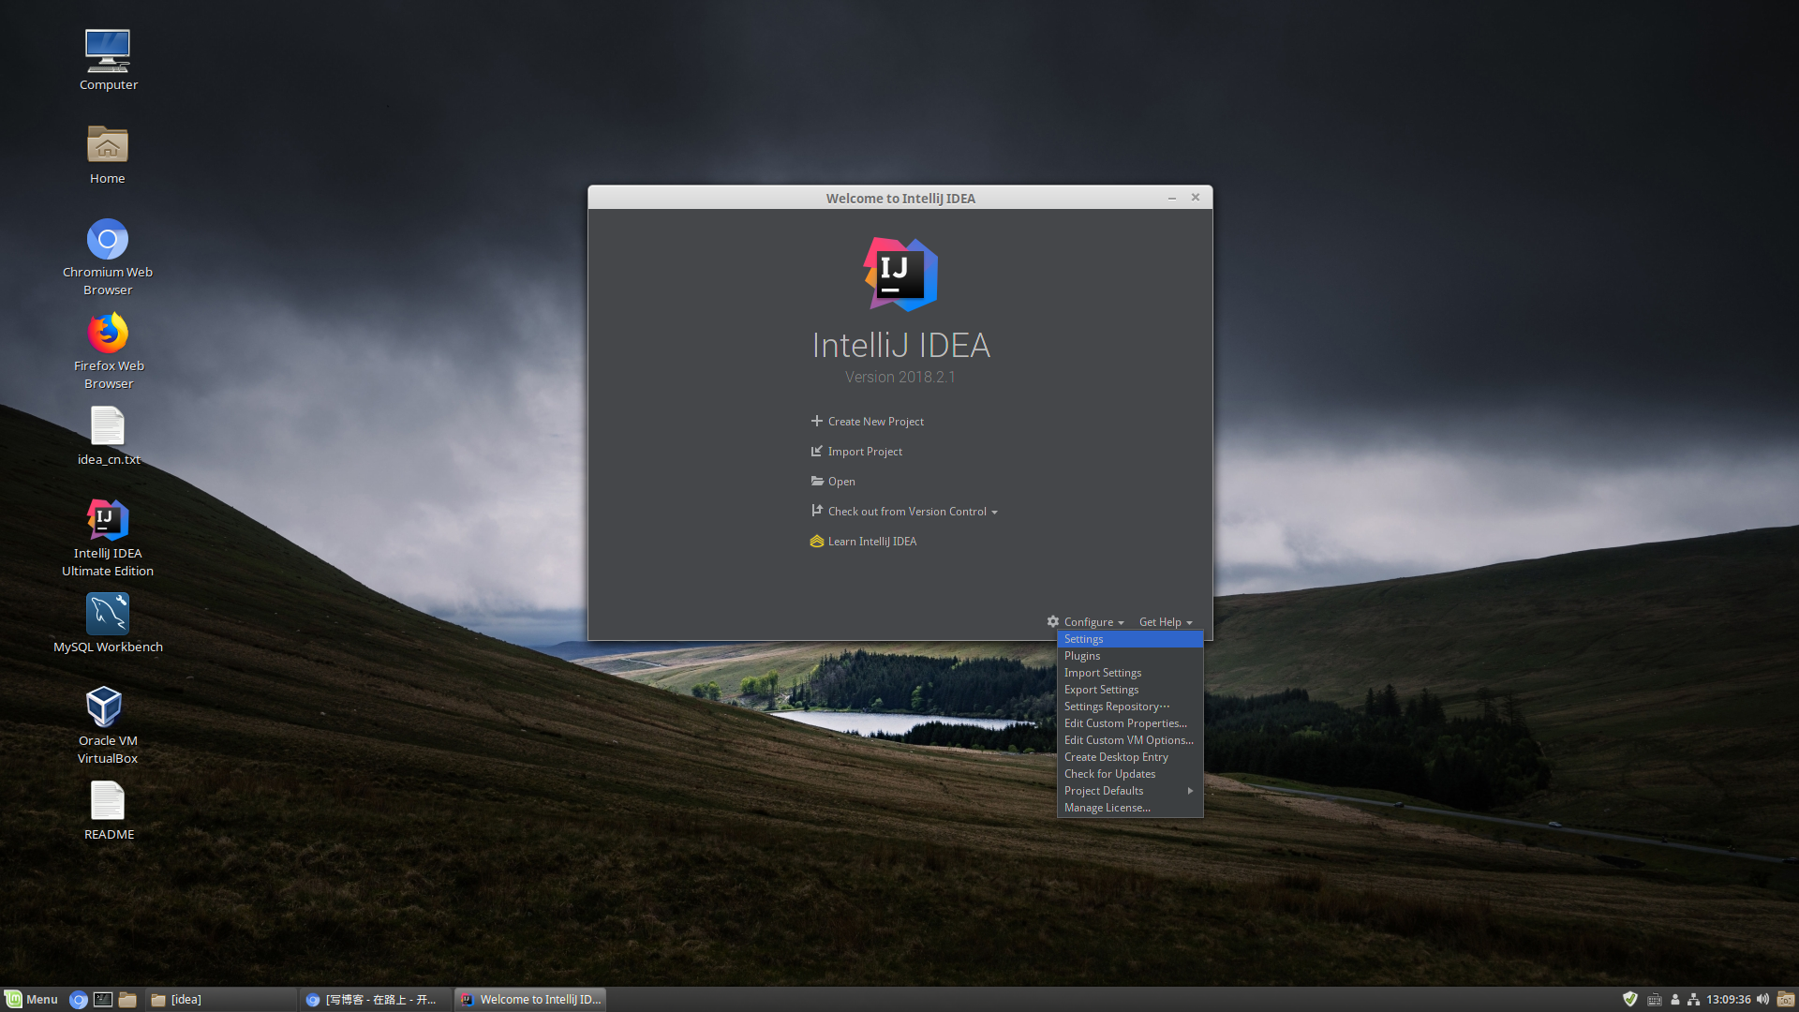Expand the Project Defaults submenu arrow
Viewport: 1799px width, 1012px height.
click(1190, 791)
